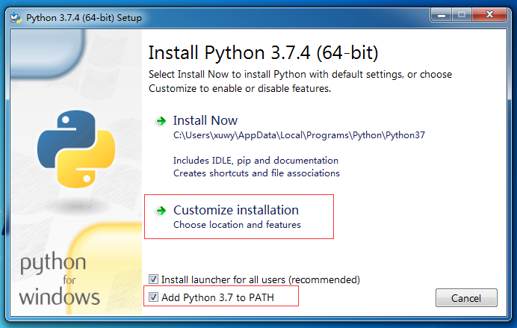The image size is (517, 328).
Task: Uncheck the 'Add Python 3.7 to PATH' checkbox
Action: 153,297
